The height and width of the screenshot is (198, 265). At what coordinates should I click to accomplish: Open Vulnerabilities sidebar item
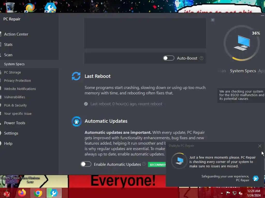tap(14, 97)
